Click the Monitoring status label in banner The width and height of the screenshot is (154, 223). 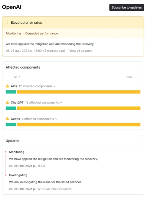coord(13,33)
